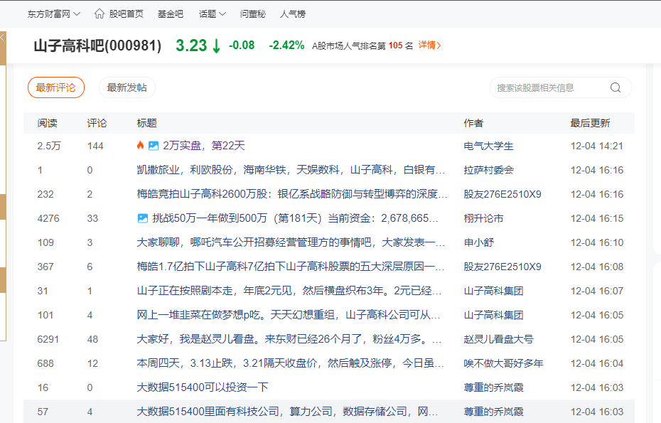Open the 股吧首页 link

click(x=126, y=14)
